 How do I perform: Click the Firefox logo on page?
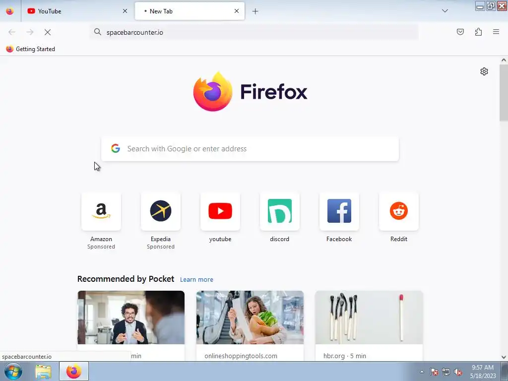(x=250, y=92)
